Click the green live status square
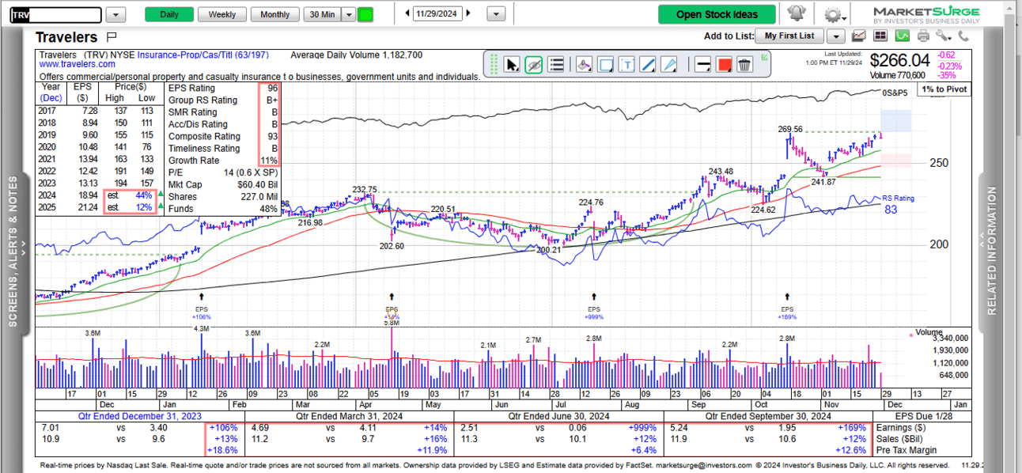This screenshot has width=1022, height=473. coord(365,14)
